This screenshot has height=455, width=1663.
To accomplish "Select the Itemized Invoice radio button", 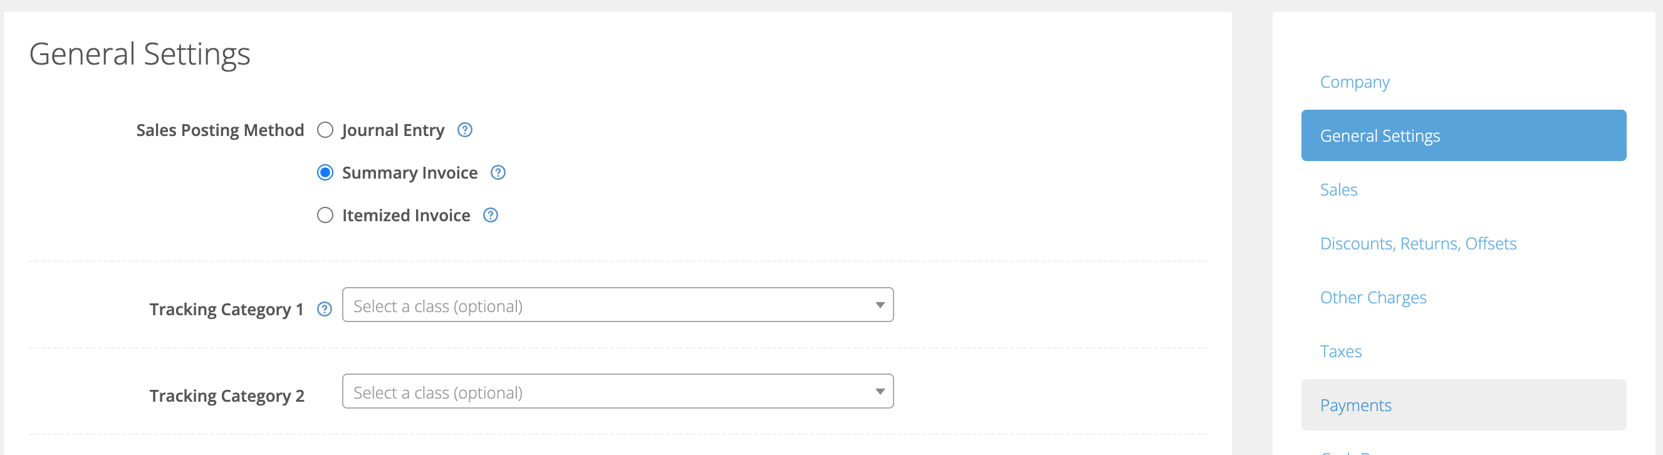I will (325, 215).
